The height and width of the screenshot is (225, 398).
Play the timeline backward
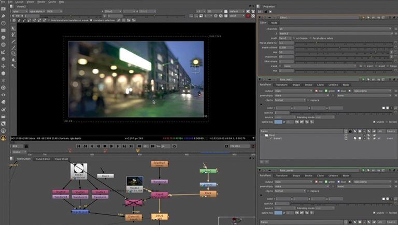[x=92, y=146]
